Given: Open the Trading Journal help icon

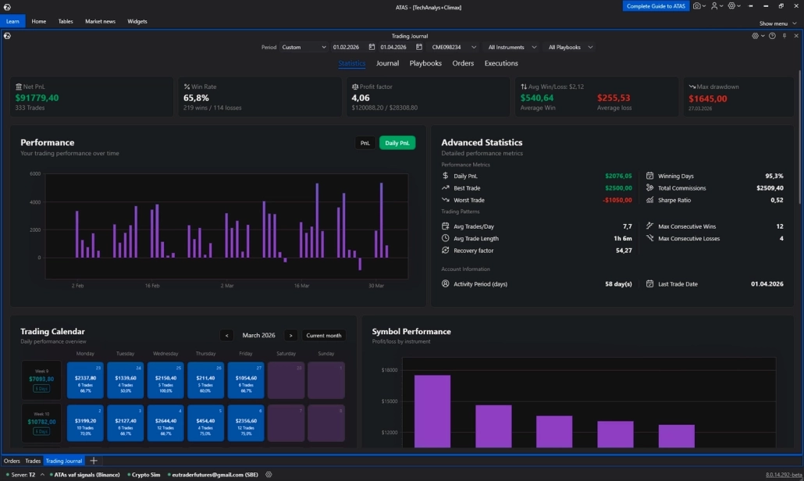Looking at the screenshot, I should pyautogui.click(x=772, y=36).
